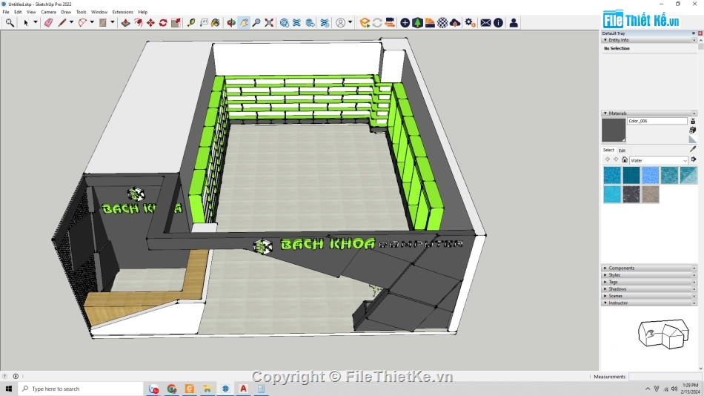
Task: Click the orange color fan icon
Action: click(x=430, y=22)
